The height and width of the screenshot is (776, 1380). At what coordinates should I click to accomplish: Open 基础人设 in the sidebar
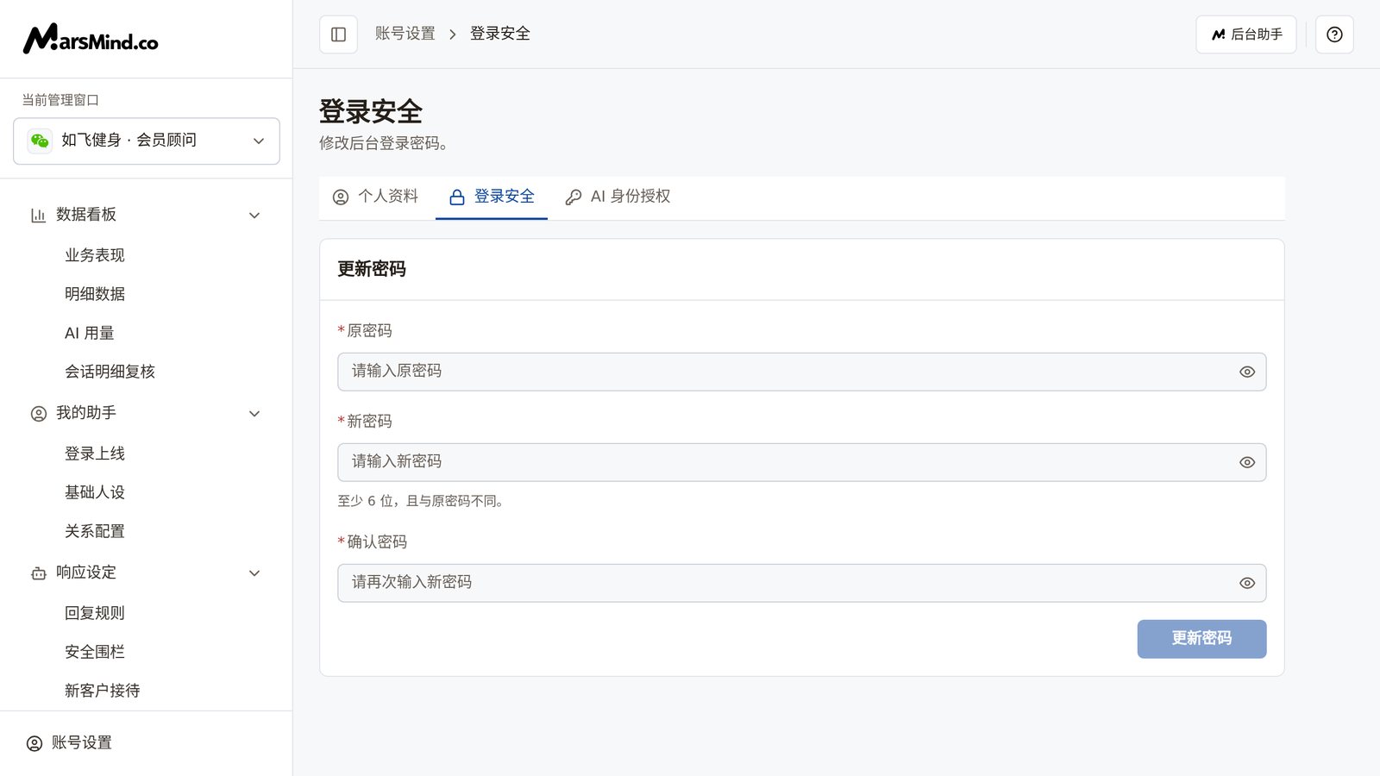click(95, 492)
